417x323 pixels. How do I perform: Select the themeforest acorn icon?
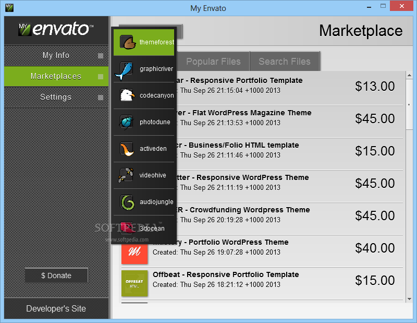point(127,42)
